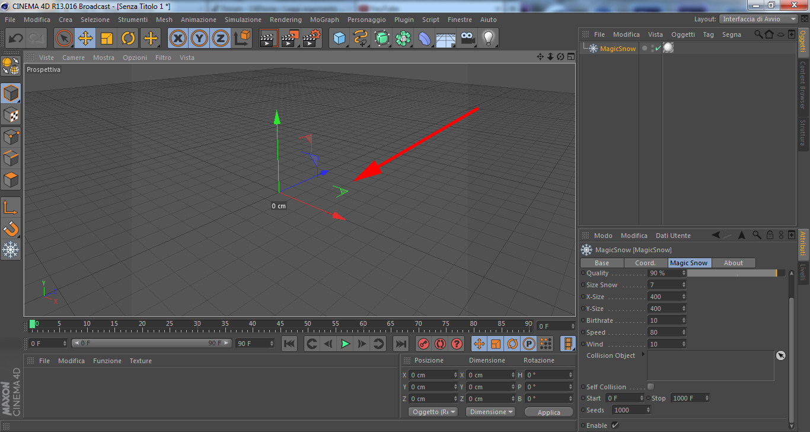Image resolution: width=810 pixels, height=432 pixels.
Task: Select the Live Selection tool
Action: tap(64, 39)
